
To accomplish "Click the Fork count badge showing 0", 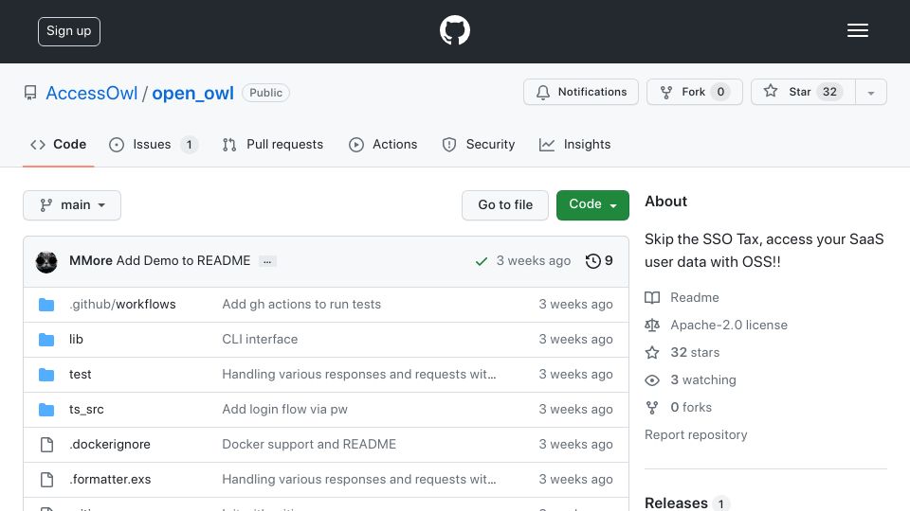I will click(x=720, y=92).
